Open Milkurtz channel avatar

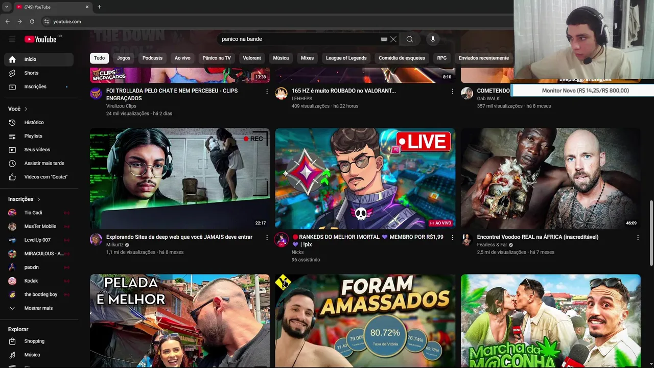coord(96,240)
